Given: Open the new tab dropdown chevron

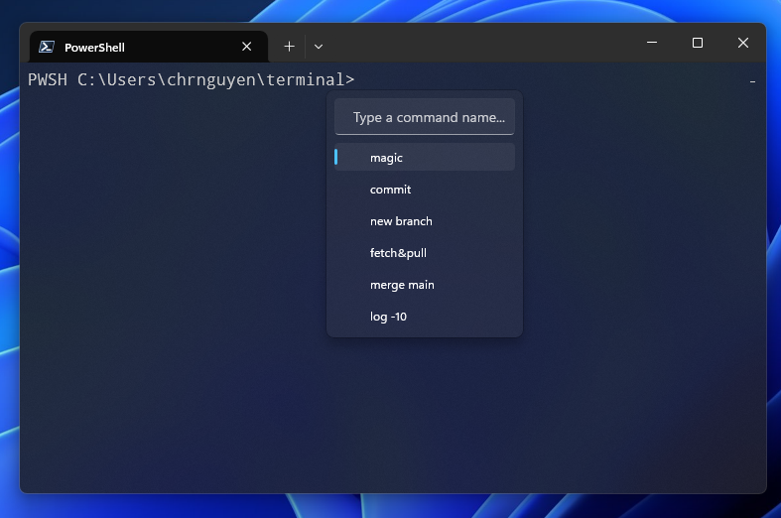Looking at the screenshot, I should click(x=319, y=47).
